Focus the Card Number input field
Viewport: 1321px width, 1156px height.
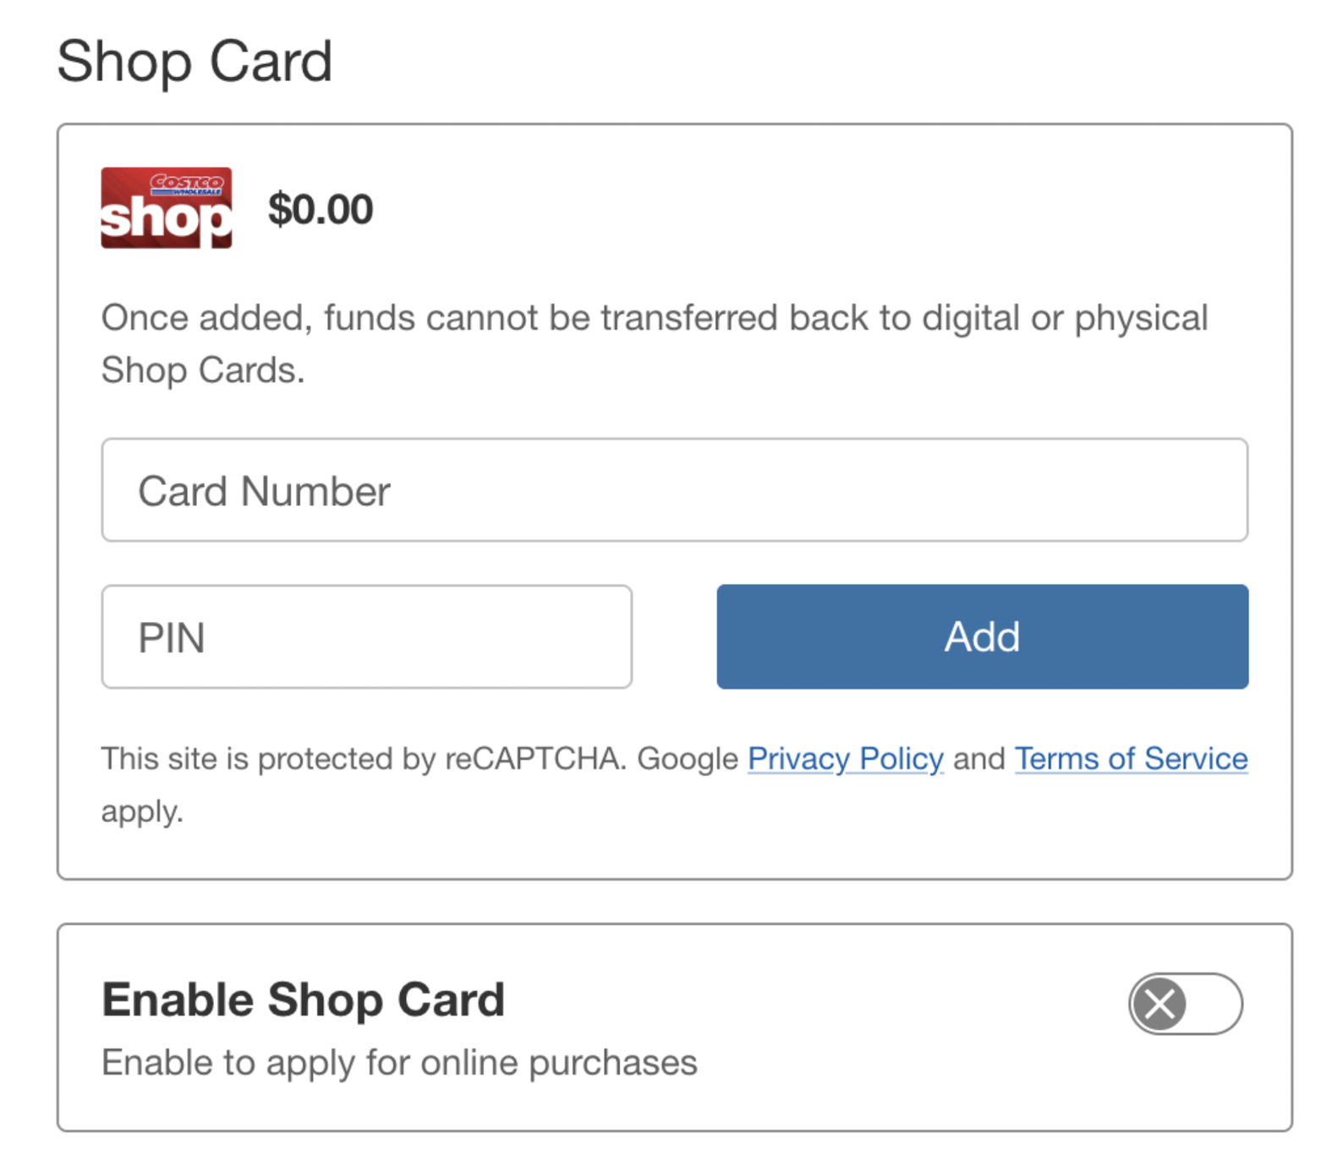pyautogui.click(x=674, y=490)
